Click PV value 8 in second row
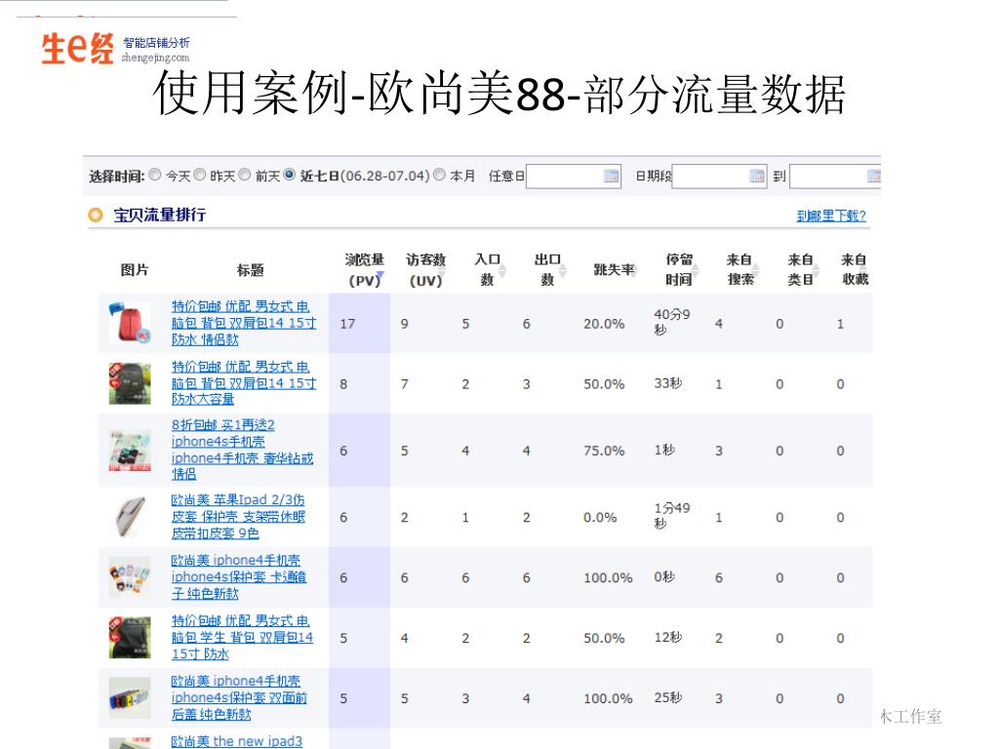 coord(343,384)
